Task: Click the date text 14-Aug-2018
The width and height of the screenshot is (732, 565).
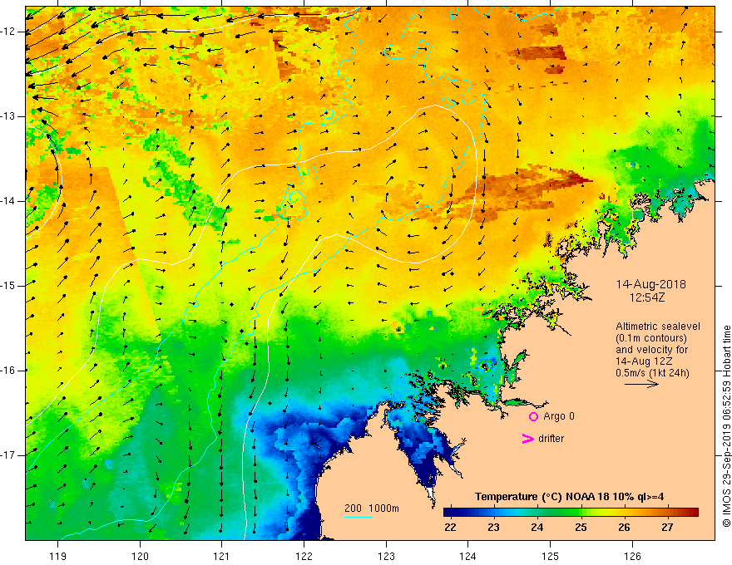Action: pos(650,284)
